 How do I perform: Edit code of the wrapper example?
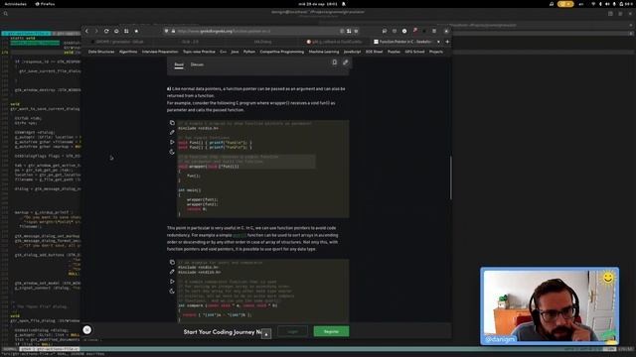click(x=172, y=132)
